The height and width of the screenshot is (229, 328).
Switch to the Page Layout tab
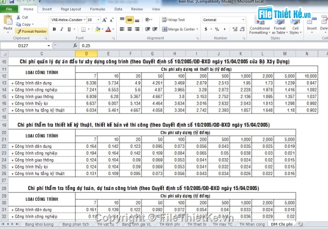coord(71,9)
